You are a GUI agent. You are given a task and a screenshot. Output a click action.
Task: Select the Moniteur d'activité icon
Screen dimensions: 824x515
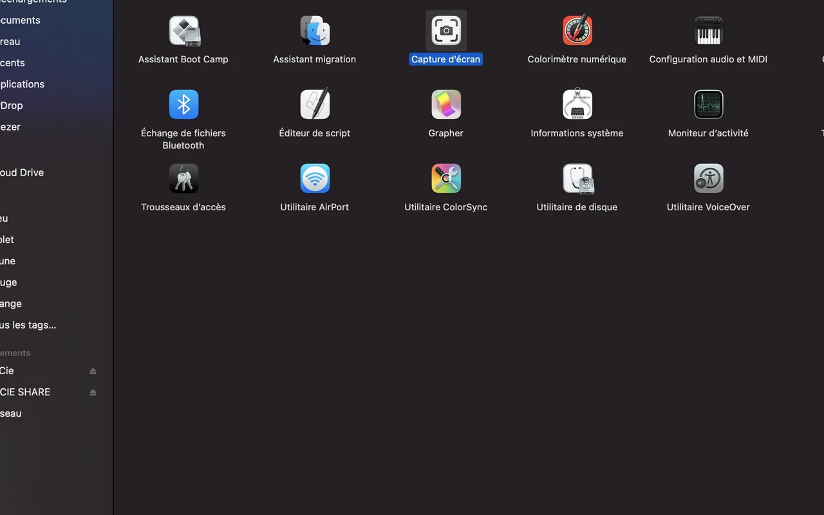tap(709, 104)
